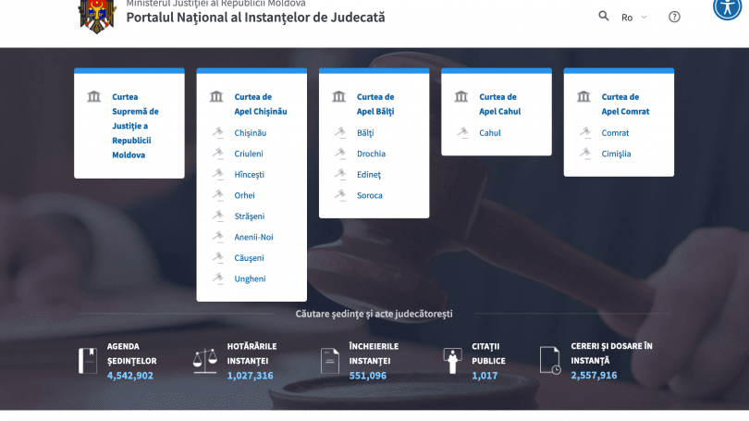The width and height of the screenshot is (749, 421).
Task: Click the Agenda ședințelor notebook icon
Action: [88, 361]
